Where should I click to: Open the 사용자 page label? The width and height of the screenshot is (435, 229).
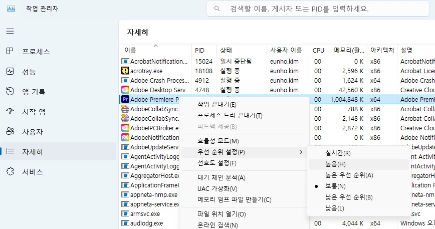click(33, 132)
